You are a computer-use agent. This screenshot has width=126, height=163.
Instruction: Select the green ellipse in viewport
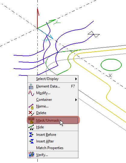click(x=111, y=65)
